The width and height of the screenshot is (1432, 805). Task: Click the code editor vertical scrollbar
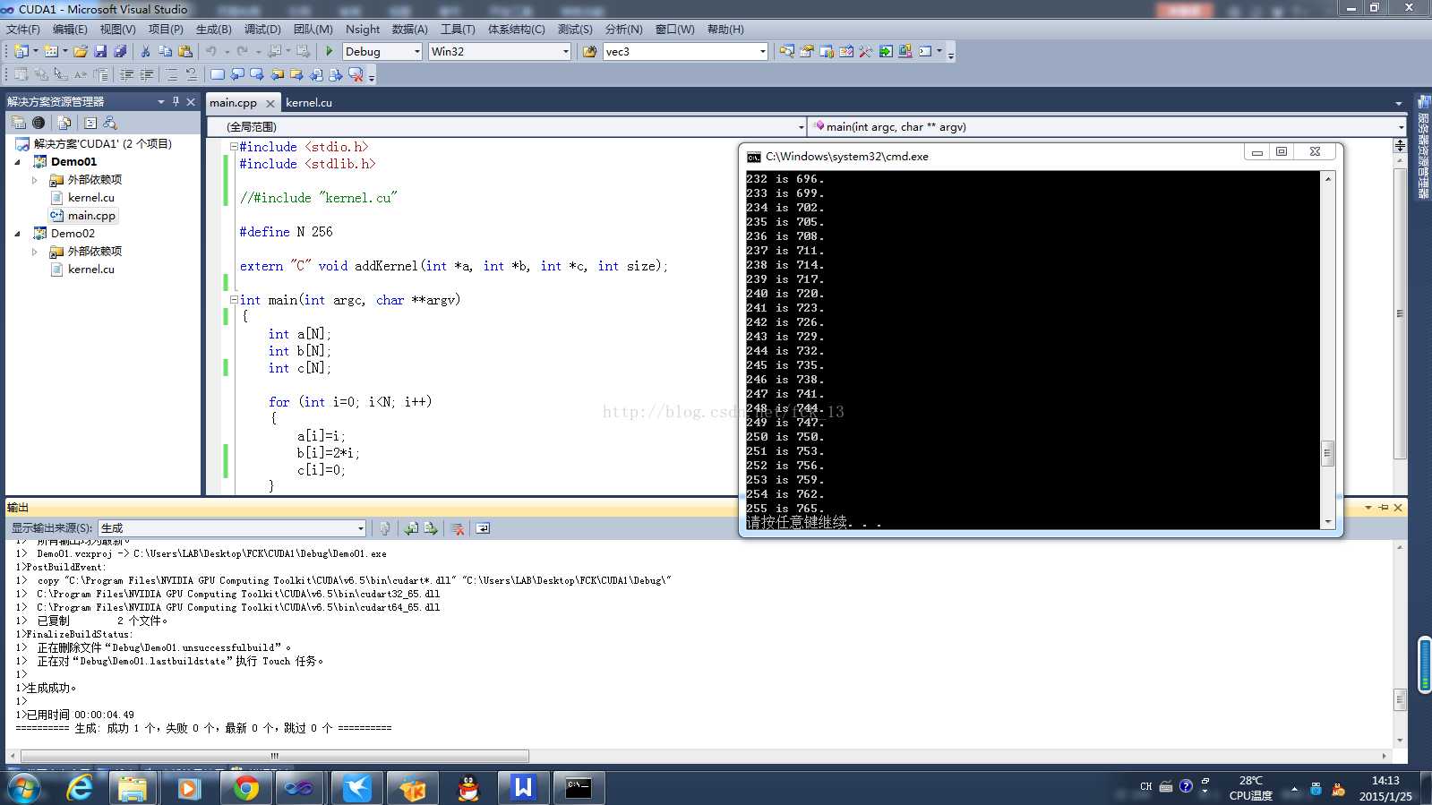(1400, 313)
